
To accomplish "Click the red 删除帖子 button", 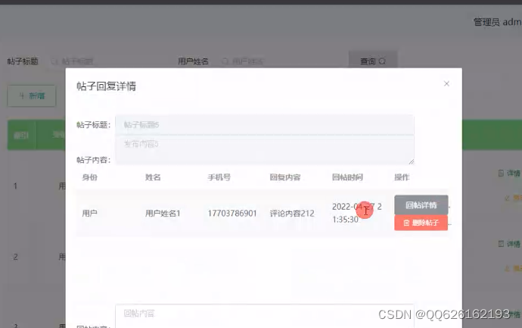I will [421, 223].
